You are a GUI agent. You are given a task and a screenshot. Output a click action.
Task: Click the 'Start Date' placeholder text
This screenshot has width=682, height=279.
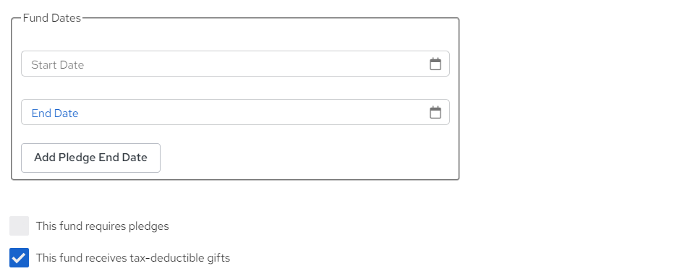(x=58, y=65)
